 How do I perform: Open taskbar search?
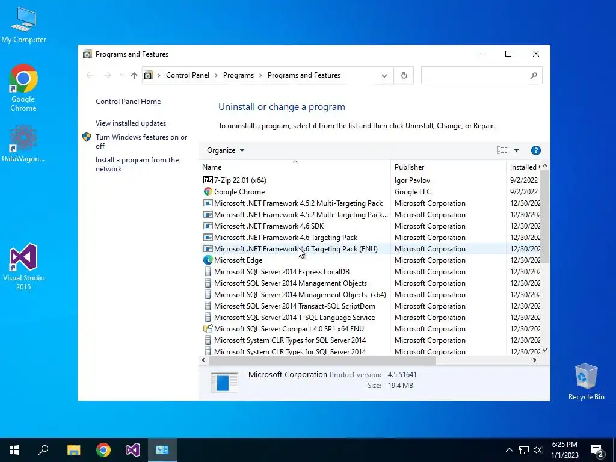pyautogui.click(x=43, y=450)
